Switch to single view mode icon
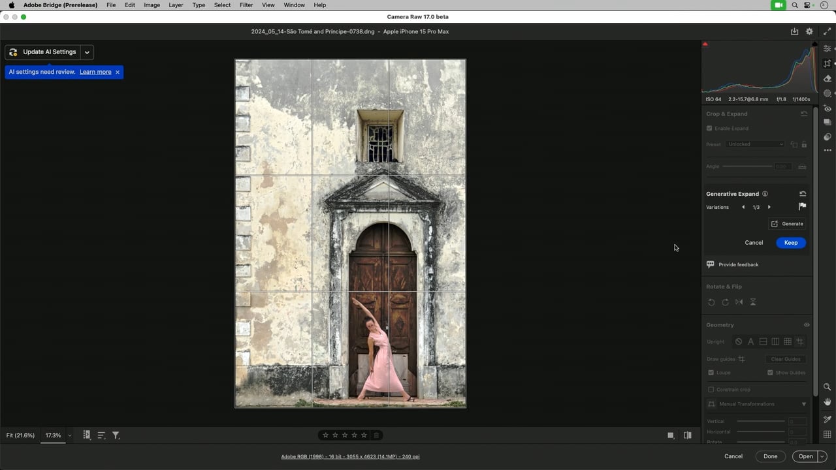 pyautogui.click(x=671, y=435)
